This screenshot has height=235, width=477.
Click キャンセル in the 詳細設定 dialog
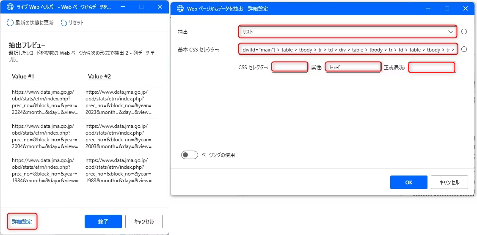[449, 182]
